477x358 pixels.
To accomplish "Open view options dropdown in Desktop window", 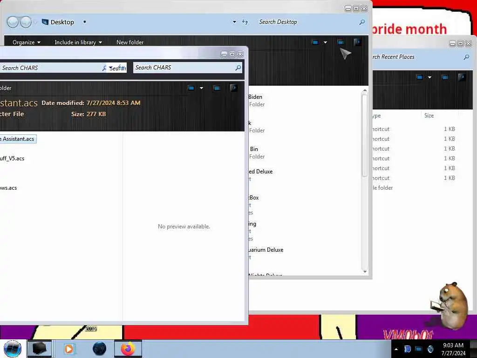I will (x=325, y=42).
